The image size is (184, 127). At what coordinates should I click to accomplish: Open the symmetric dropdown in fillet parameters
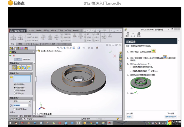[x=22, y=101]
